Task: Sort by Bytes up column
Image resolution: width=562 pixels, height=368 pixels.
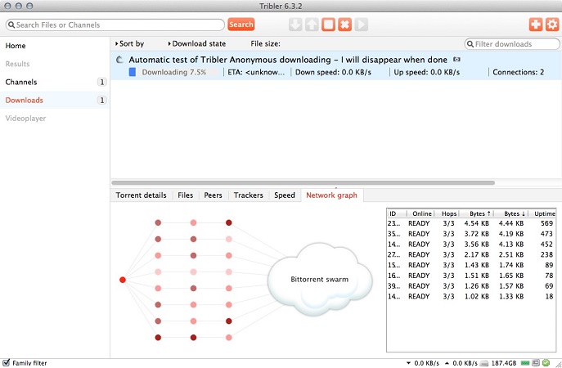Action: tap(477, 213)
